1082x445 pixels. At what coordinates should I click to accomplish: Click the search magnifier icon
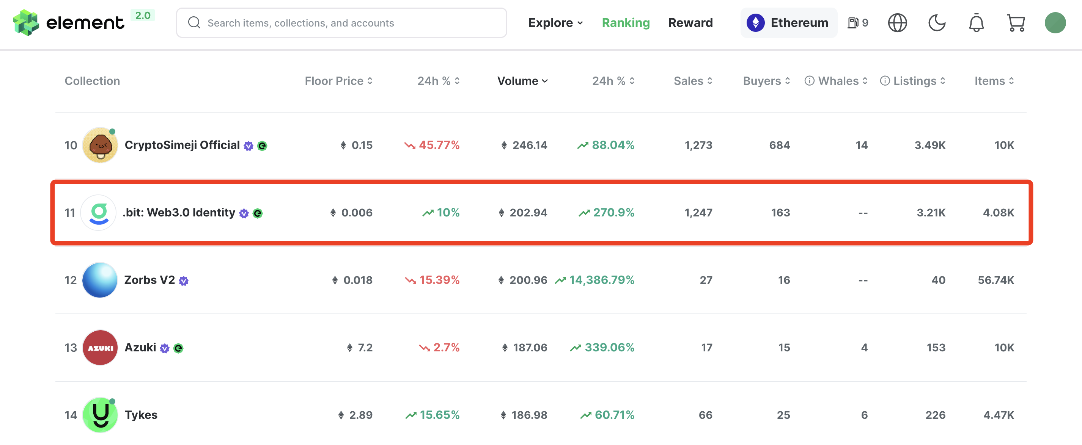193,23
